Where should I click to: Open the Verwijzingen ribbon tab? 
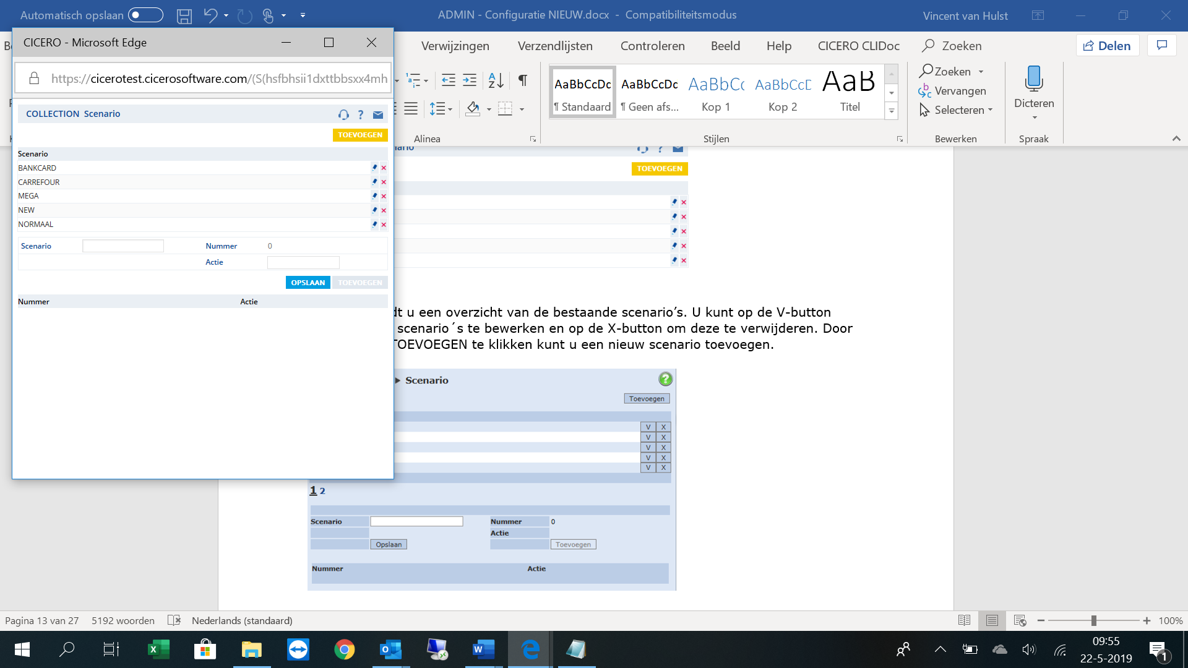[x=455, y=46]
